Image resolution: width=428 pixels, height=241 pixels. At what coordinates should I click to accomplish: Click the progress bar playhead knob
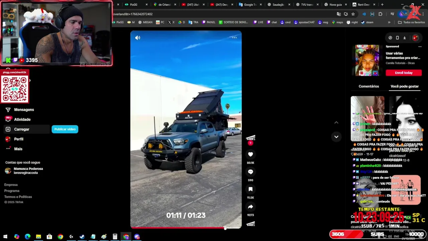coord(225,228)
